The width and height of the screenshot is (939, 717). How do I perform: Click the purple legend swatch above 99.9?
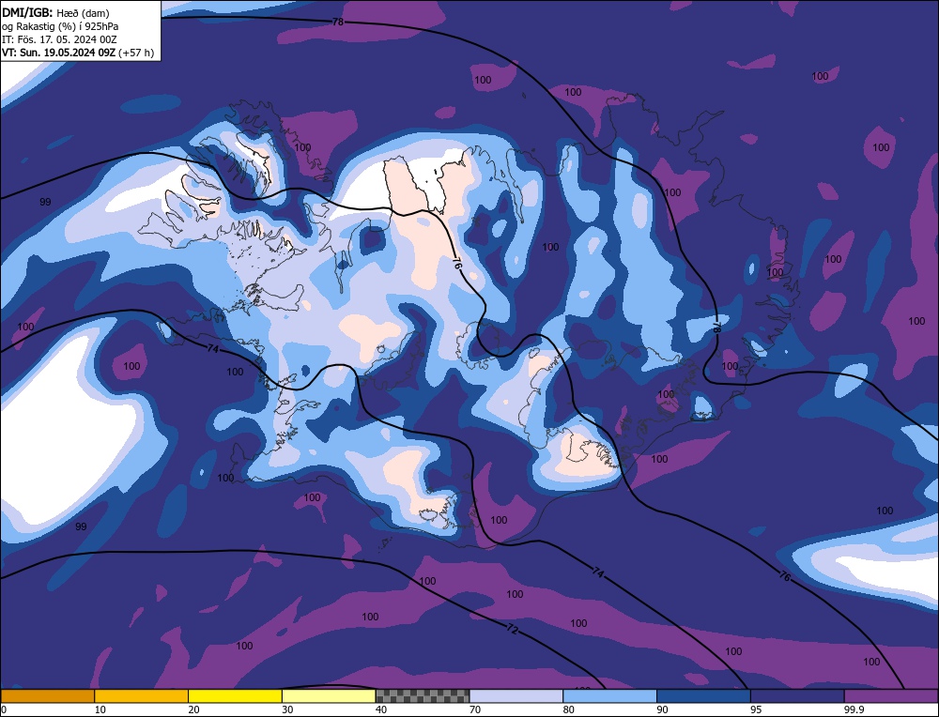tap(891, 696)
